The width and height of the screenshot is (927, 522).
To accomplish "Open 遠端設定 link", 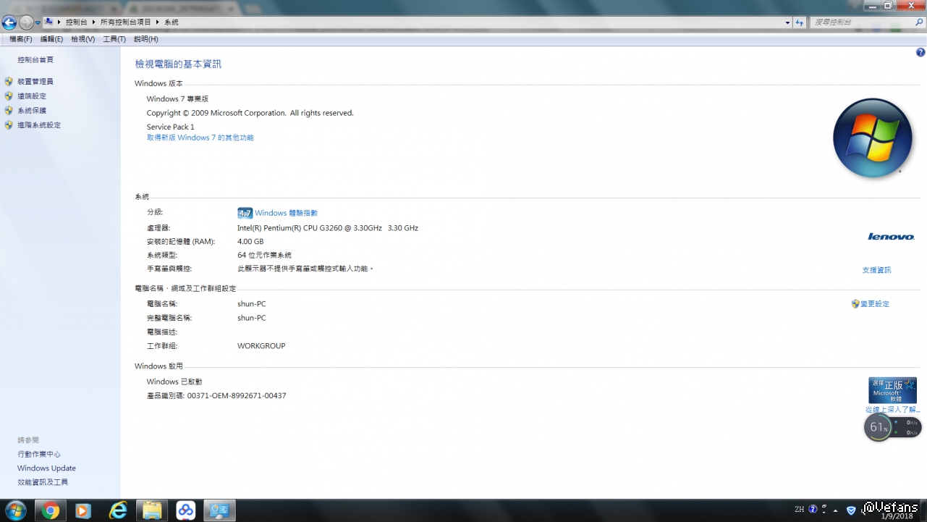I will (x=32, y=96).
